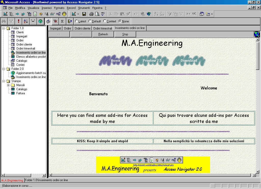
Task: Open the Strumenti menu
Action: click(x=84, y=8)
